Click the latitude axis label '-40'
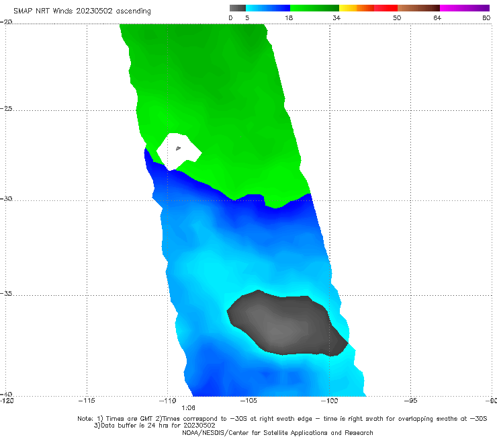This screenshot has height=437, width=497. point(6,394)
